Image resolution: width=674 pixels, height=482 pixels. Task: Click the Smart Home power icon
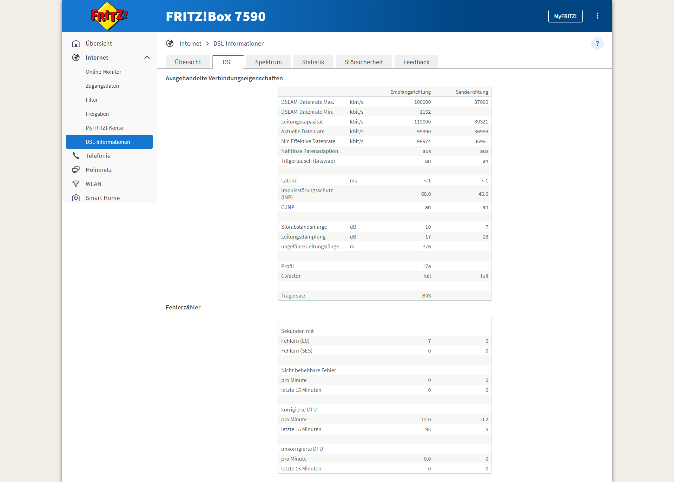tap(76, 198)
